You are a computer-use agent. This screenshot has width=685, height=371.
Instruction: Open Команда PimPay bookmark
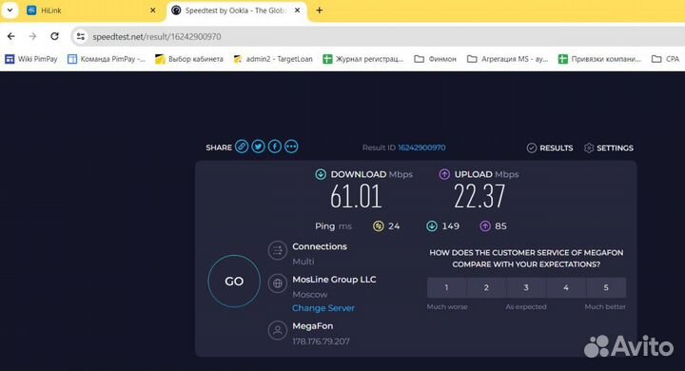pos(107,59)
